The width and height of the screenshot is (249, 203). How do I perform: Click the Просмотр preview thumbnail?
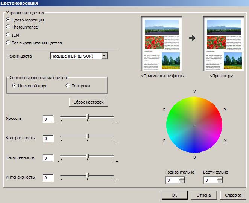click(223, 43)
